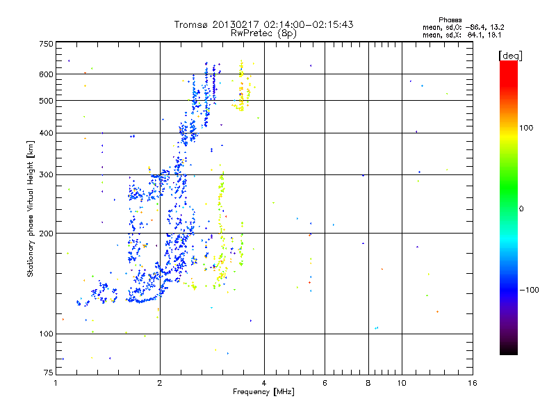The image size is (556, 417).
Task: Click the x-axis tick label '6'
Action: (x=325, y=383)
